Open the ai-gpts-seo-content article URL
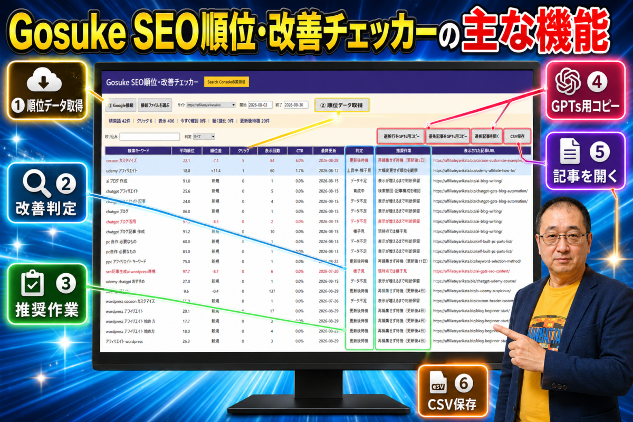This screenshot has width=633, height=422. [x=472, y=271]
